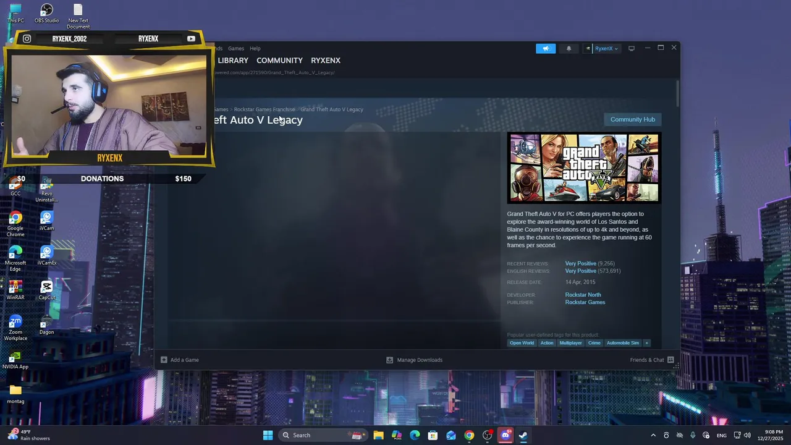
Task: Select WinRAR desktop icon
Action: pos(15,290)
